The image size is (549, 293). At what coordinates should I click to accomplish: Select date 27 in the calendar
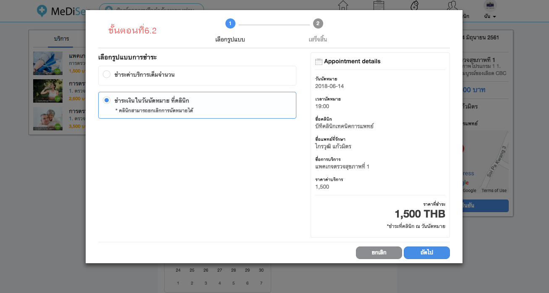220,270
